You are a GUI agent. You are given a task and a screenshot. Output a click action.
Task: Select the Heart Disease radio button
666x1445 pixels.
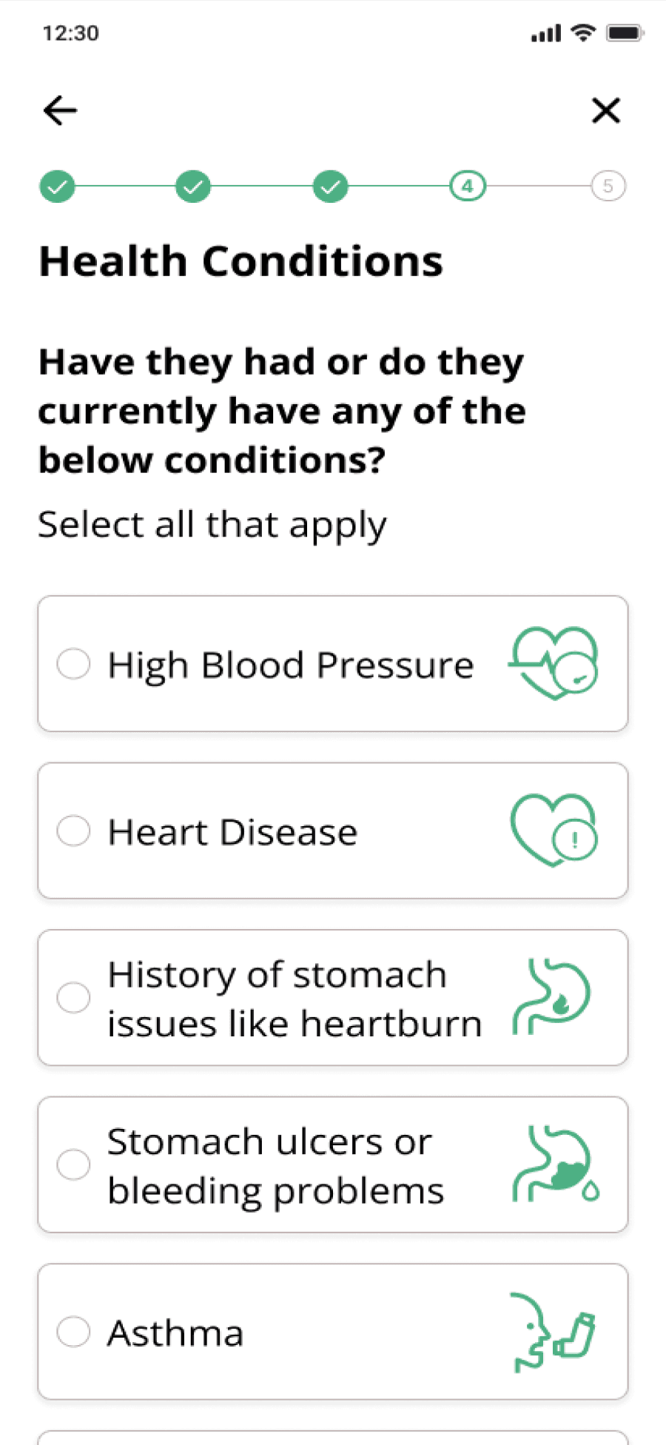[73, 831]
